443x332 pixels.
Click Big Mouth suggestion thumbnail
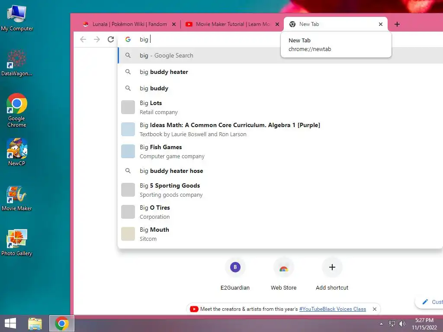click(x=128, y=234)
